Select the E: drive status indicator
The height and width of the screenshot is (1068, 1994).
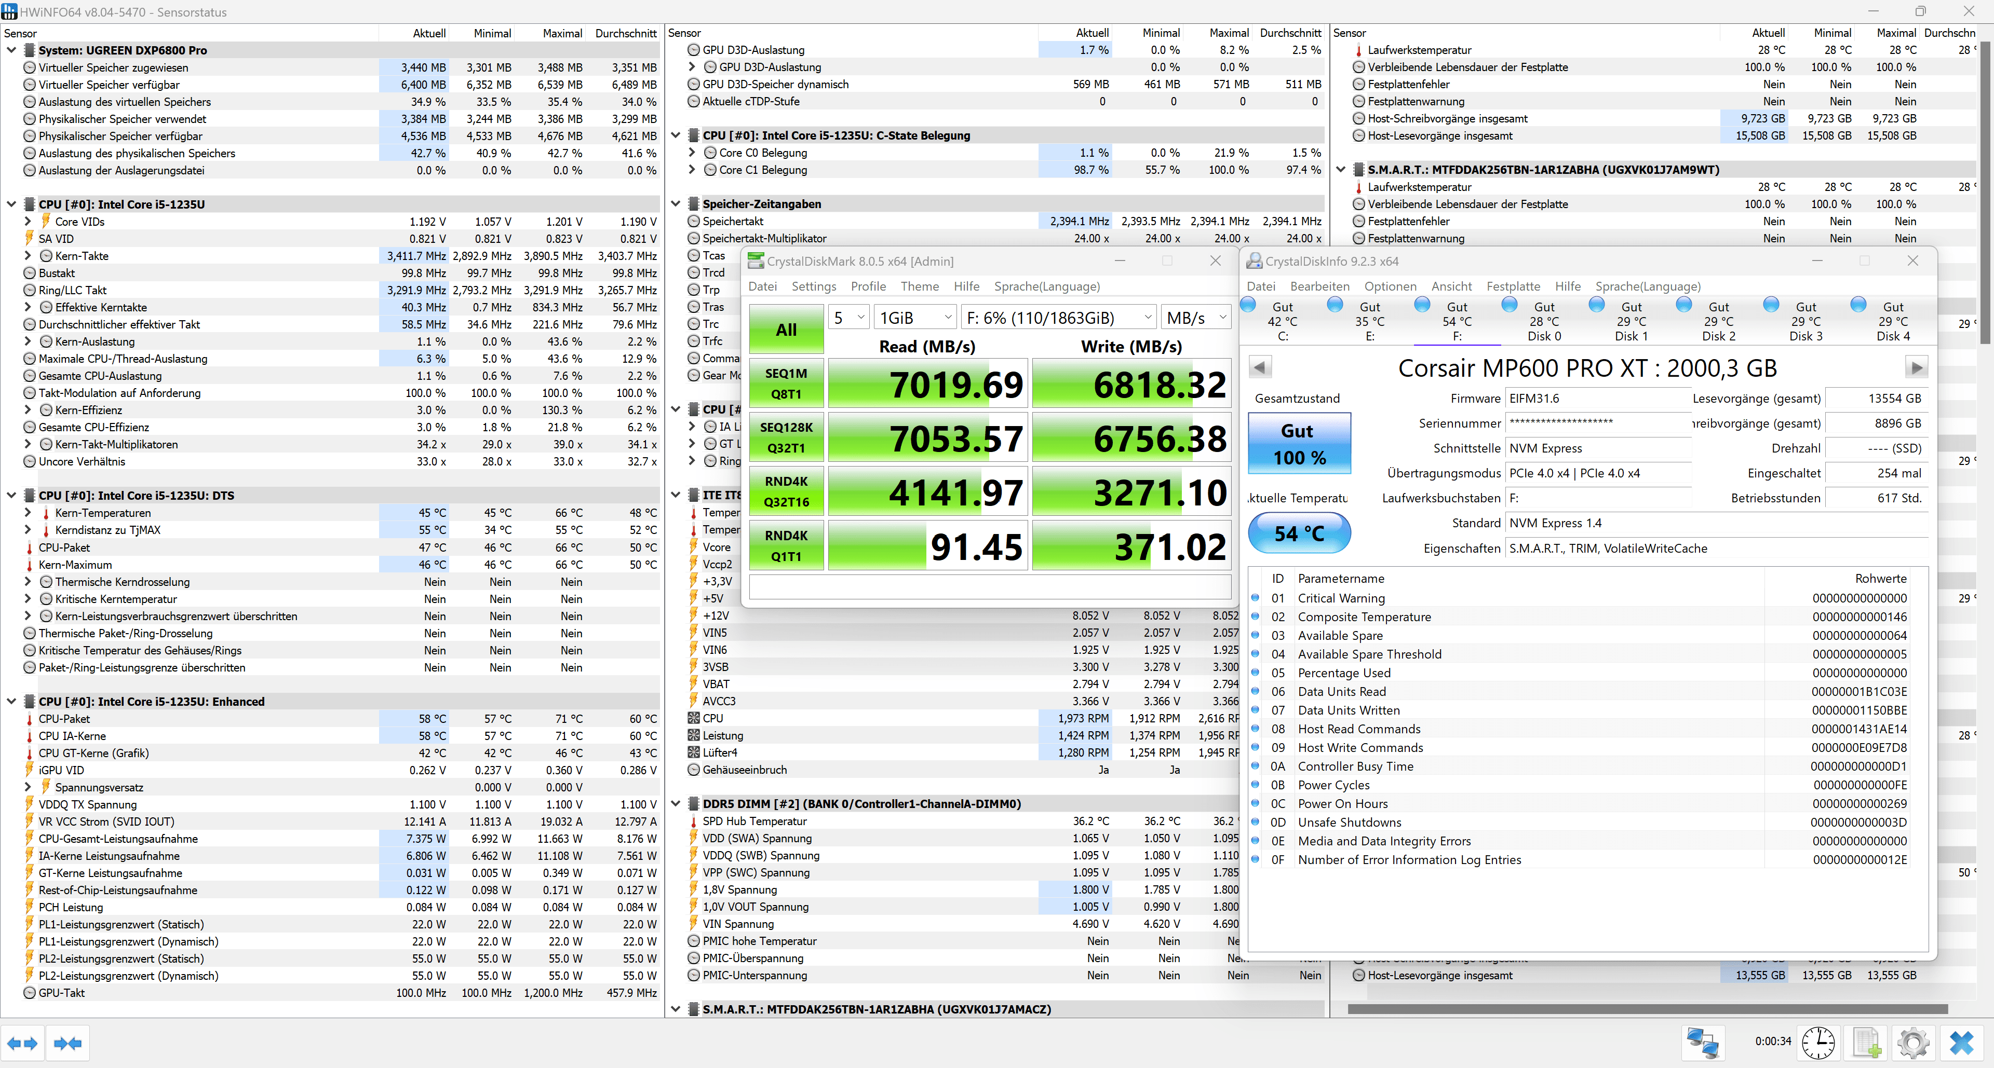(x=1369, y=321)
